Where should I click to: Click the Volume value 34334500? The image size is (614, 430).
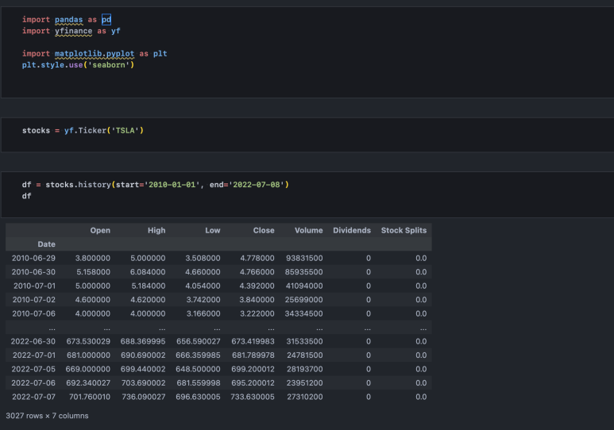pos(304,314)
